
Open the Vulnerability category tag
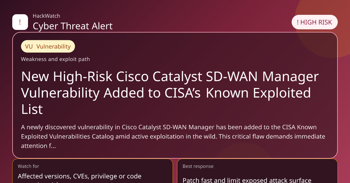pos(48,46)
